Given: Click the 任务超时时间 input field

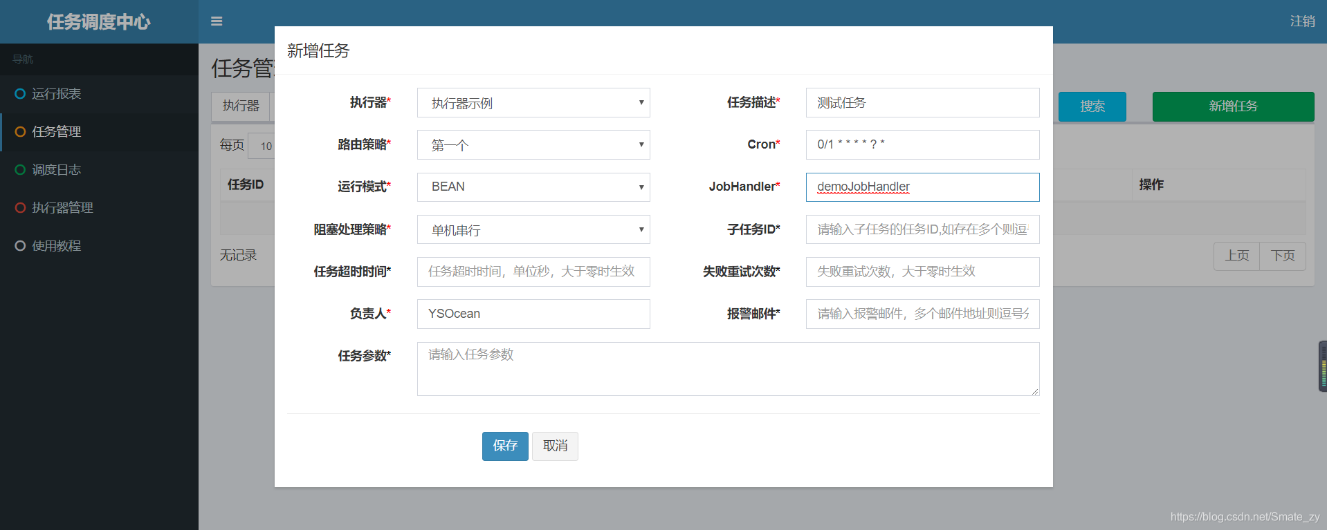Looking at the screenshot, I should click(x=533, y=272).
